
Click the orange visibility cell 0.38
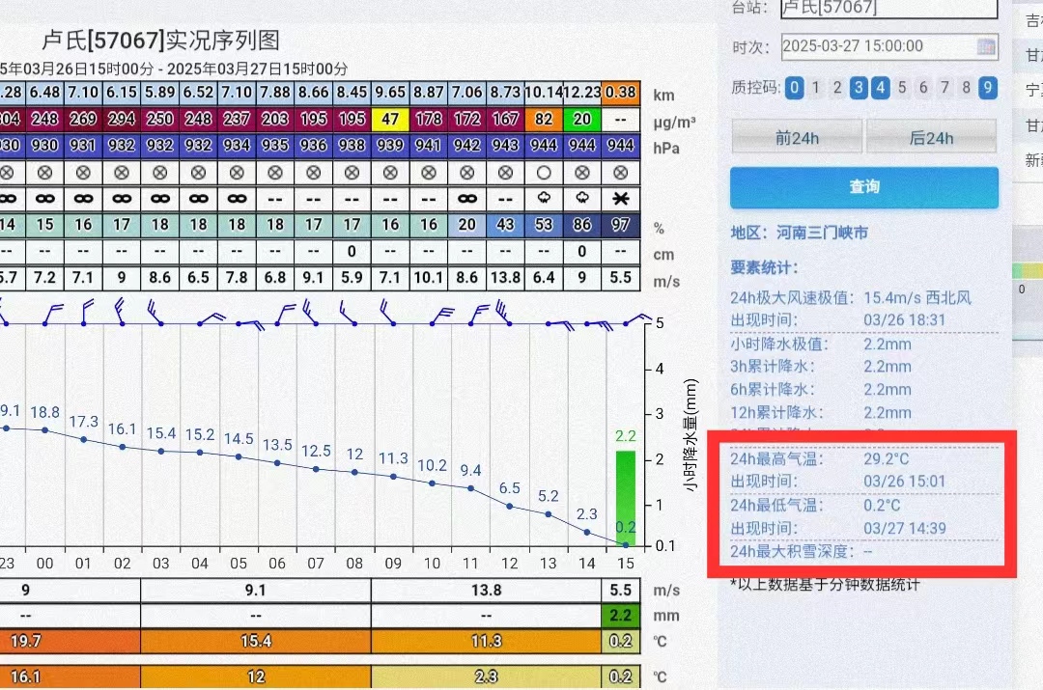tap(621, 93)
